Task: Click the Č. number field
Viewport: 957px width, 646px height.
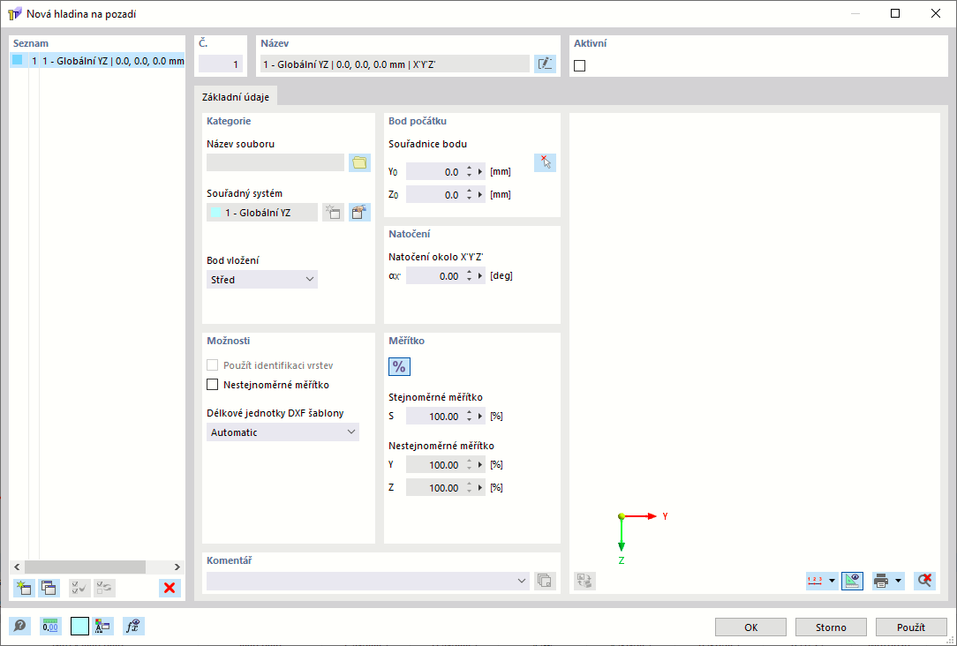Action: click(221, 64)
